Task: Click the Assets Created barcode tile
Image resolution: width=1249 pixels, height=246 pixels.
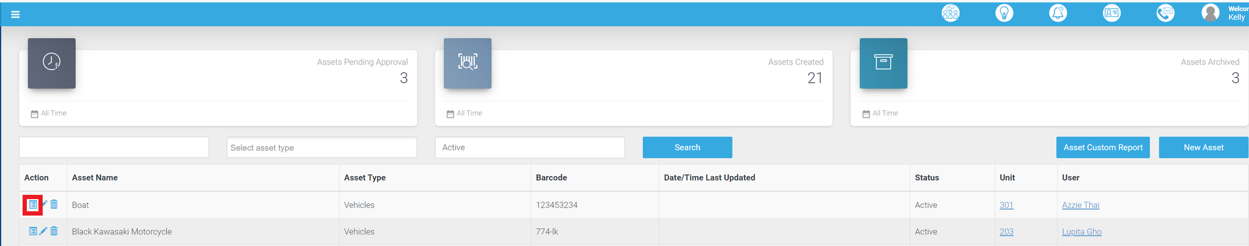Action: point(467,63)
